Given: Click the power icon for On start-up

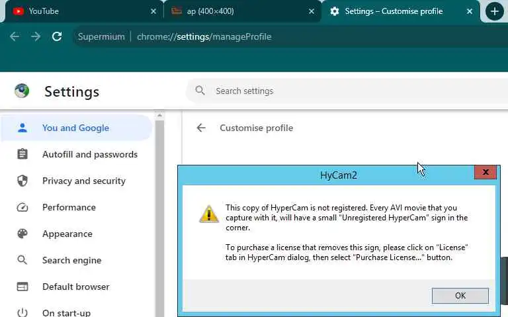Looking at the screenshot, I should click(22, 312).
